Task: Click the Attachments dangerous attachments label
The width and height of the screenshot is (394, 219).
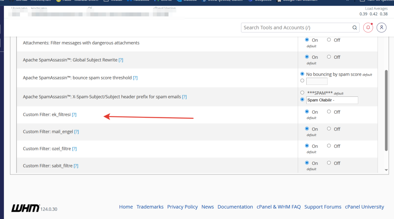Action: click(81, 43)
